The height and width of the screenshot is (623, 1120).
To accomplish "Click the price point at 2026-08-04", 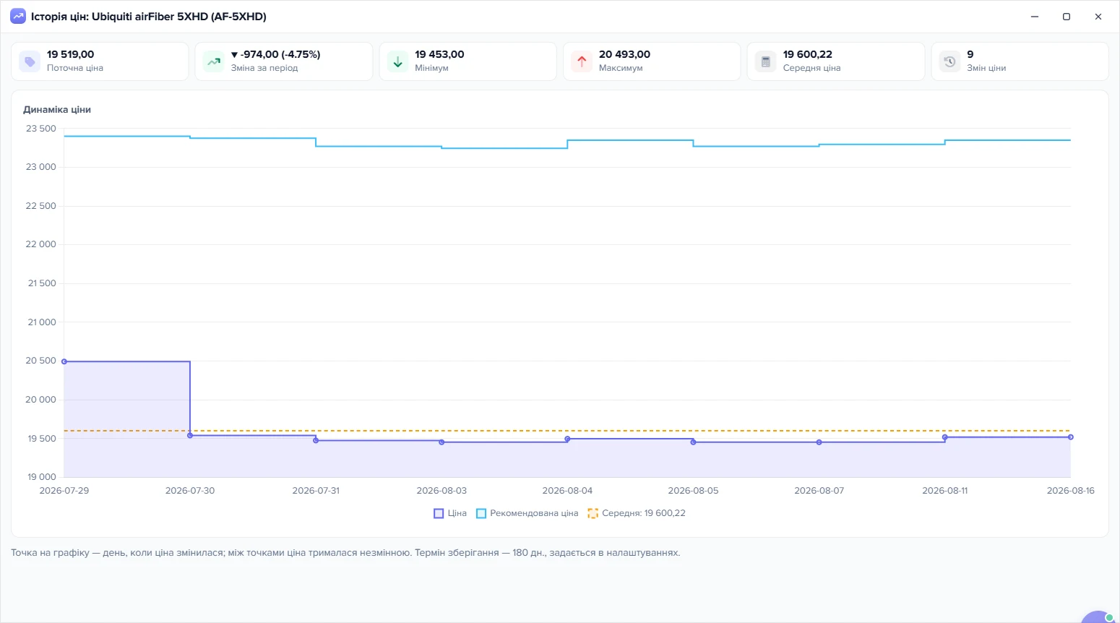I will tap(567, 439).
